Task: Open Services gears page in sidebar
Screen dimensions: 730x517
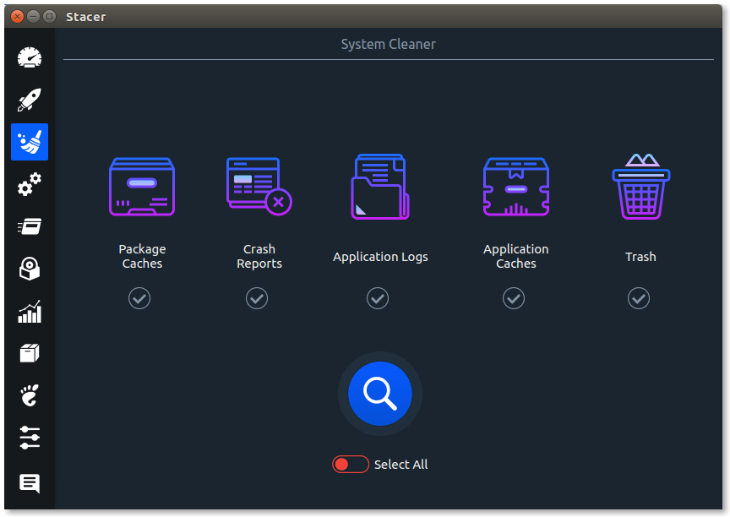Action: point(30,184)
